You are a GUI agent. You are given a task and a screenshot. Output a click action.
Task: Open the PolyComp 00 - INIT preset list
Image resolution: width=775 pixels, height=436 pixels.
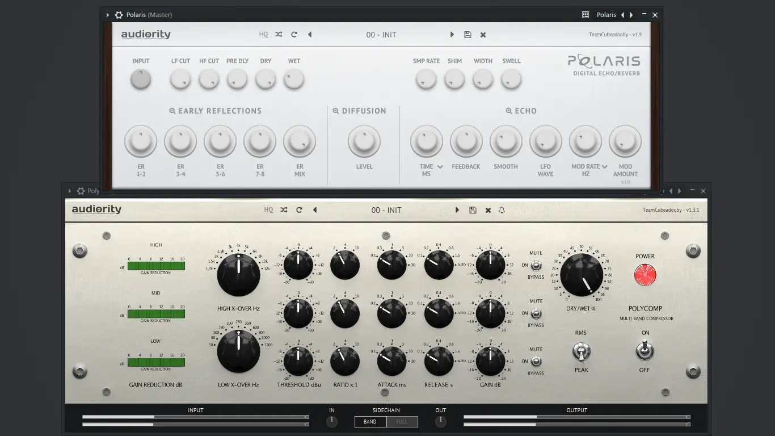pyautogui.click(x=386, y=210)
